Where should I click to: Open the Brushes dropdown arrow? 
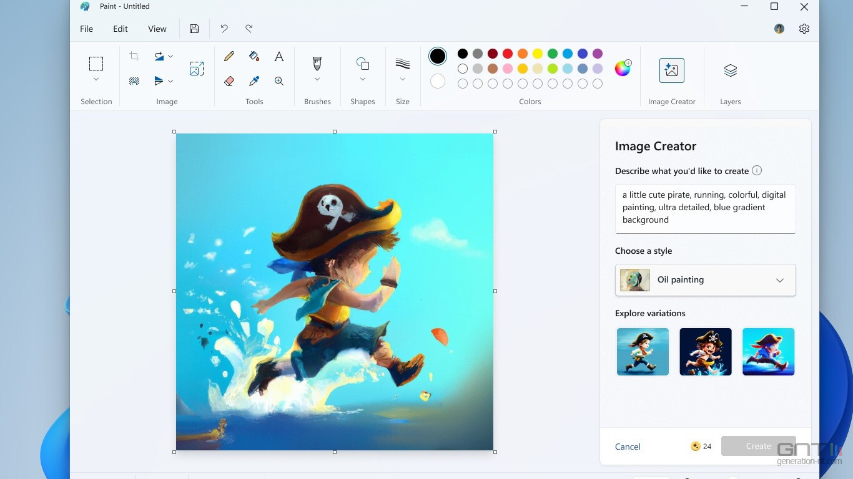[x=317, y=79]
